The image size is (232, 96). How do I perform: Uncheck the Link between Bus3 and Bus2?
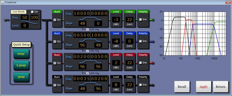click(87, 51)
